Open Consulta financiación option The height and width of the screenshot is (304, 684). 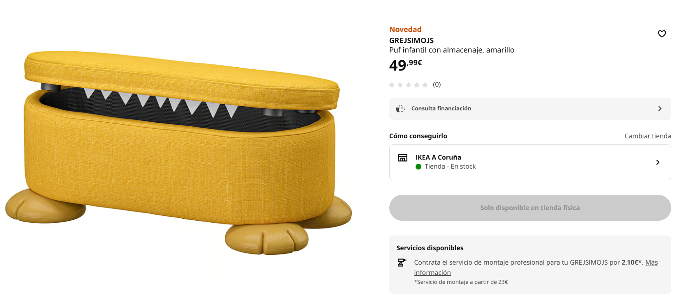[x=441, y=109]
